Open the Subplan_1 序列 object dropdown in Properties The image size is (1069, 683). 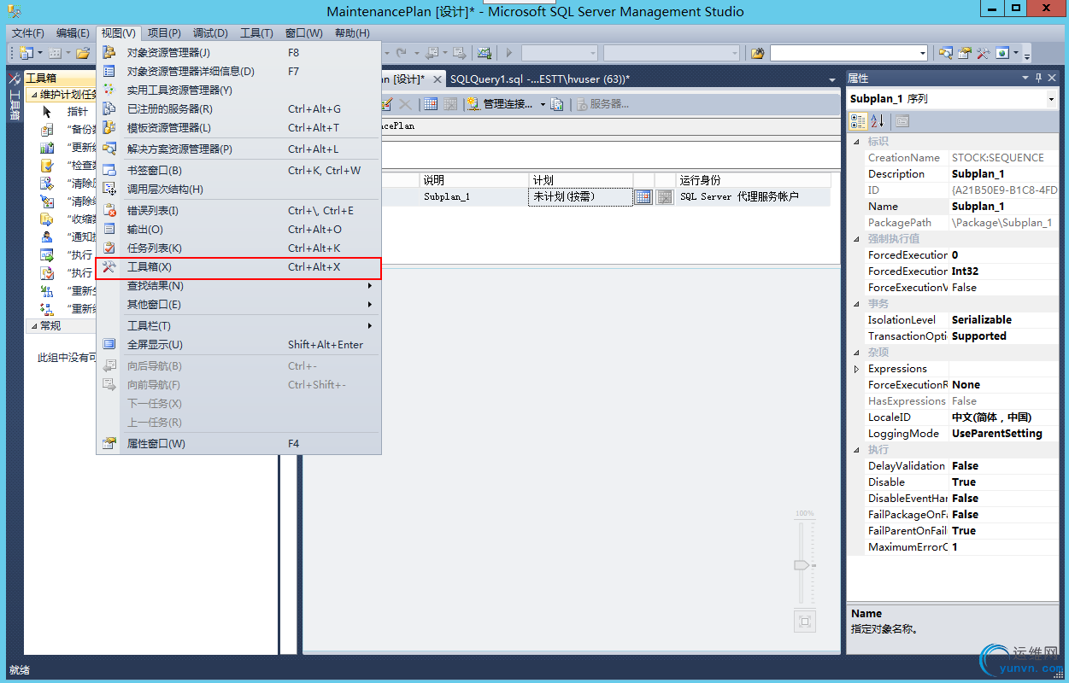coord(1051,99)
